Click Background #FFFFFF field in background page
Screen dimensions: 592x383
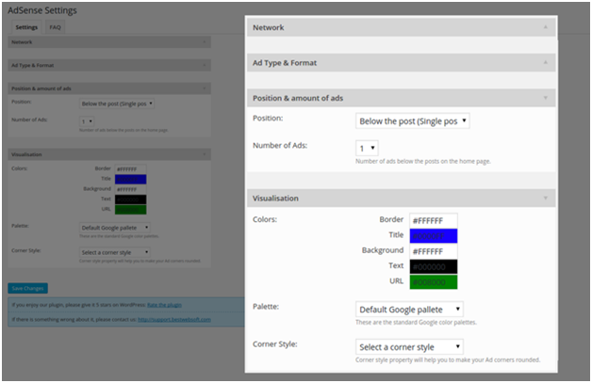[x=131, y=189]
